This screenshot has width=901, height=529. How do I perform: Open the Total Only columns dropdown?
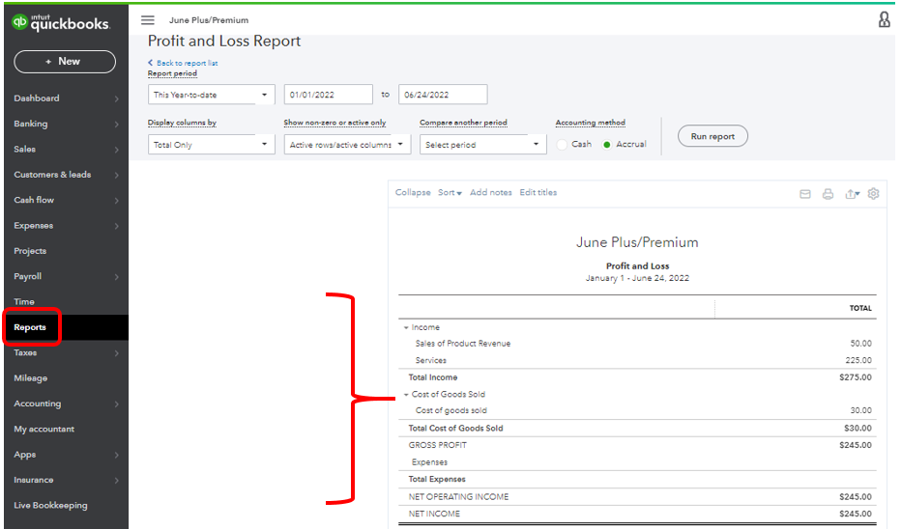pos(211,145)
